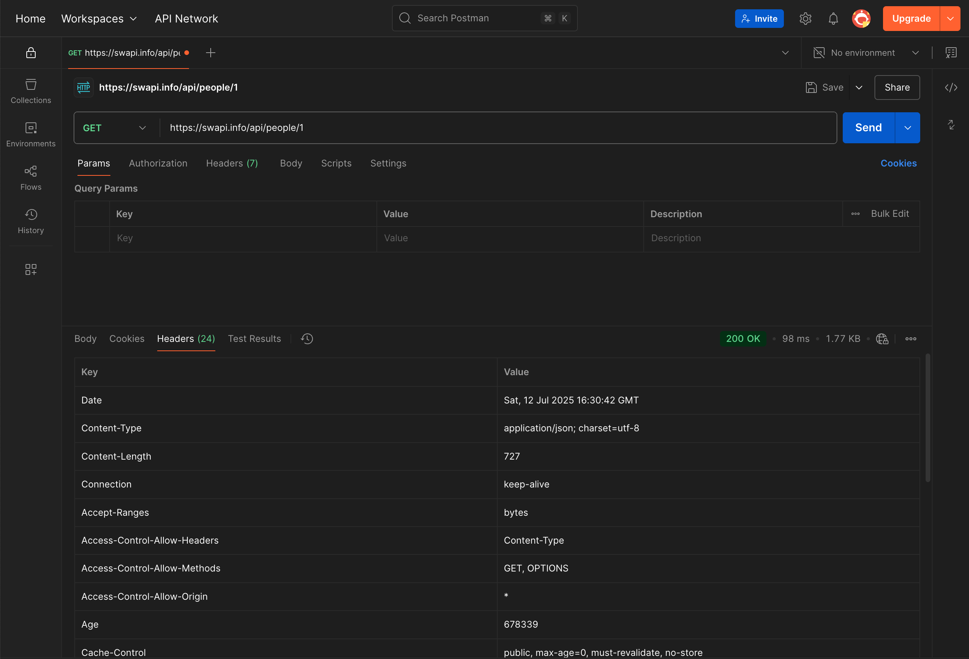Open the Send options arrow dropdown
The height and width of the screenshot is (659, 969).
907,127
